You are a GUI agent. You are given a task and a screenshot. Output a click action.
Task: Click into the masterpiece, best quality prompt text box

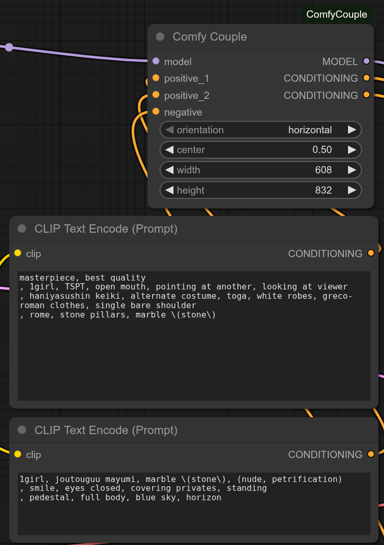pos(194,336)
